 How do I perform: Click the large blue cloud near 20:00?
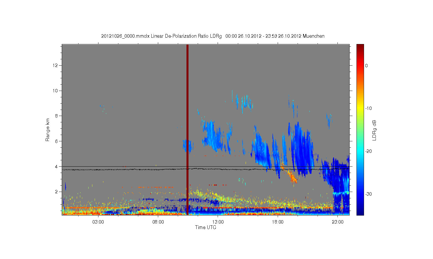(302, 150)
